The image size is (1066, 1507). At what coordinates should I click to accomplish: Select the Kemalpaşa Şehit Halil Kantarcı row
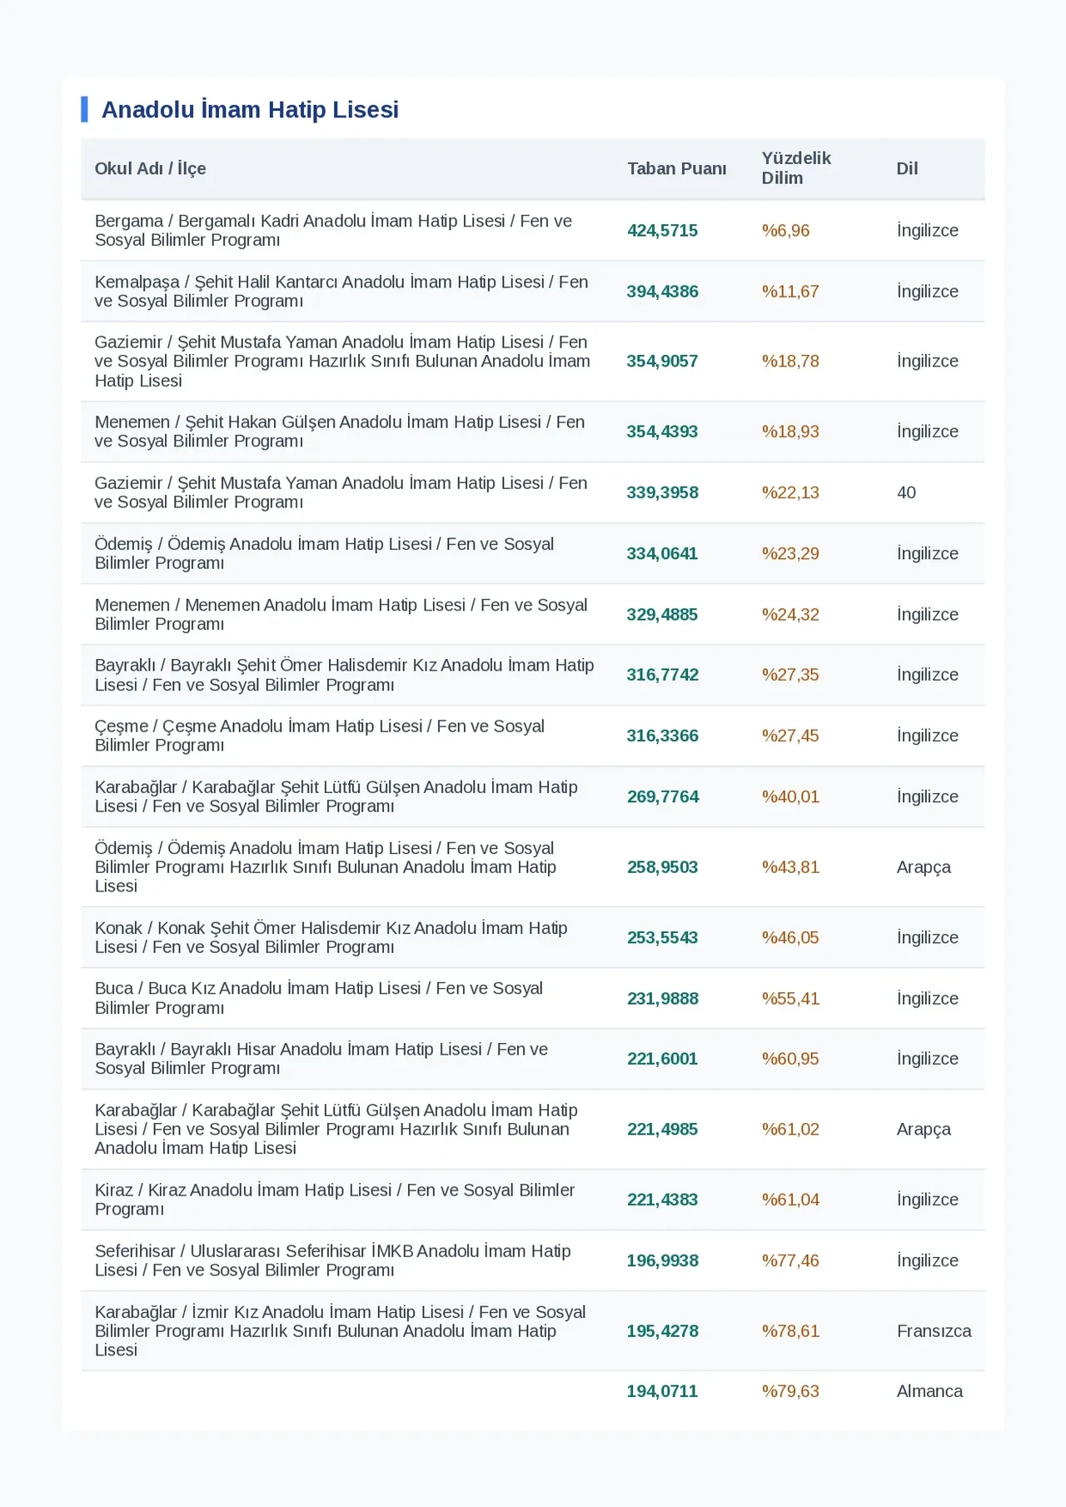533,292
